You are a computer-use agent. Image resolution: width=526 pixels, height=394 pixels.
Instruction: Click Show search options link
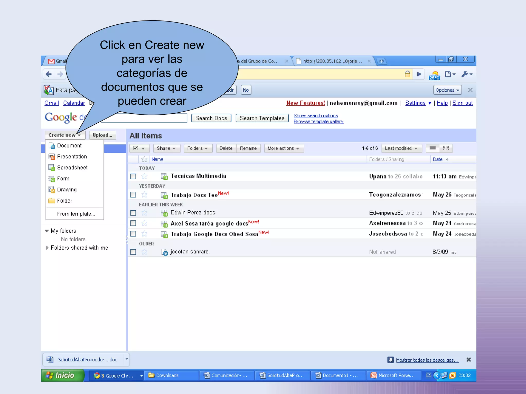click(x=316, y=116)
